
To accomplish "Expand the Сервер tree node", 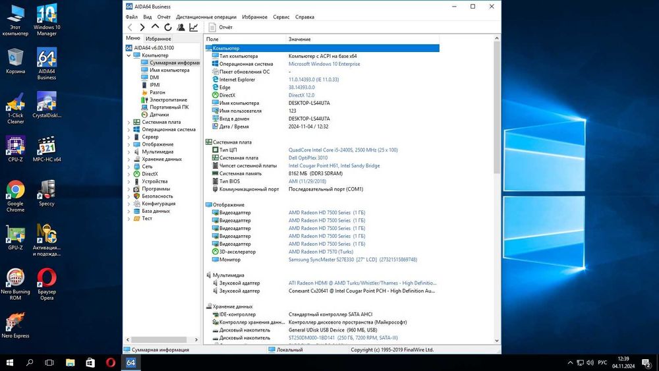I will [129, 137].
